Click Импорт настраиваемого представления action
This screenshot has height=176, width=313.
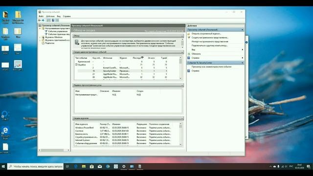pyautogui.click(x=210, y=42)
